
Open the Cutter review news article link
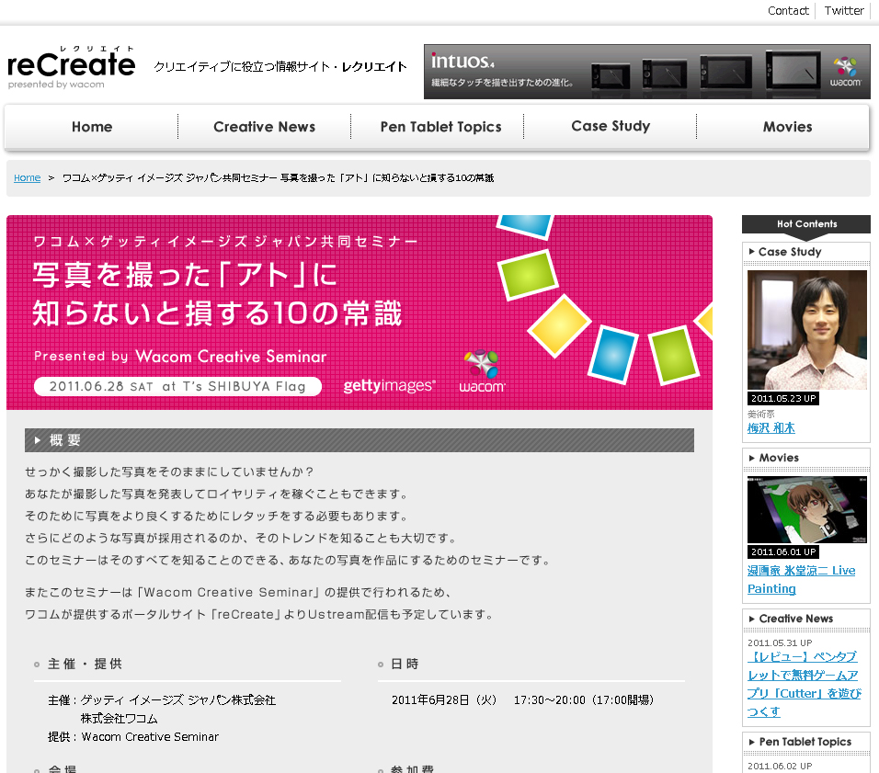[804, 684]
